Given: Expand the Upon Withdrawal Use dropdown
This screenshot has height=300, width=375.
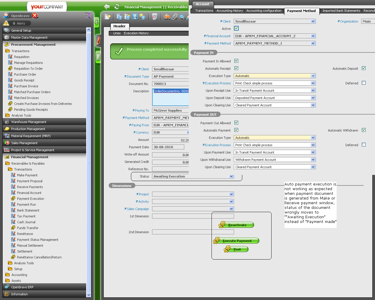Looking at the screenshot, I should click(x=313, y=160).
